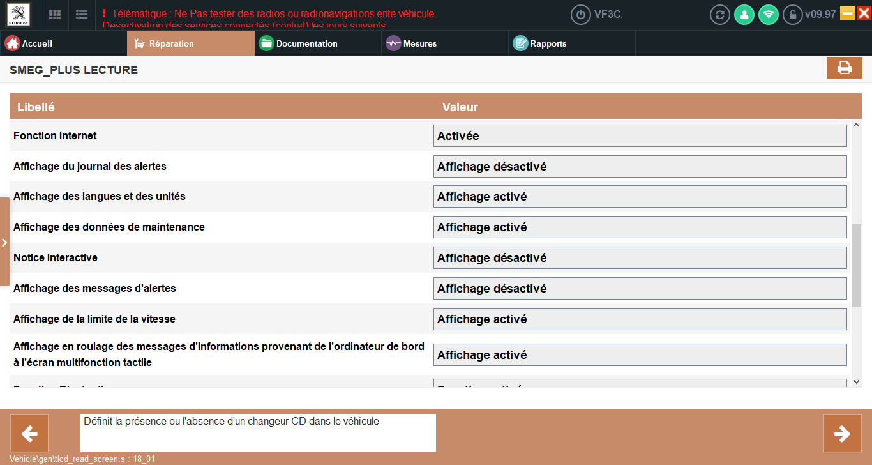Image resolution: width=872 pixels, height=465 pixels.
Task: Go to the Accueil tab
Action: coord(64,43)
